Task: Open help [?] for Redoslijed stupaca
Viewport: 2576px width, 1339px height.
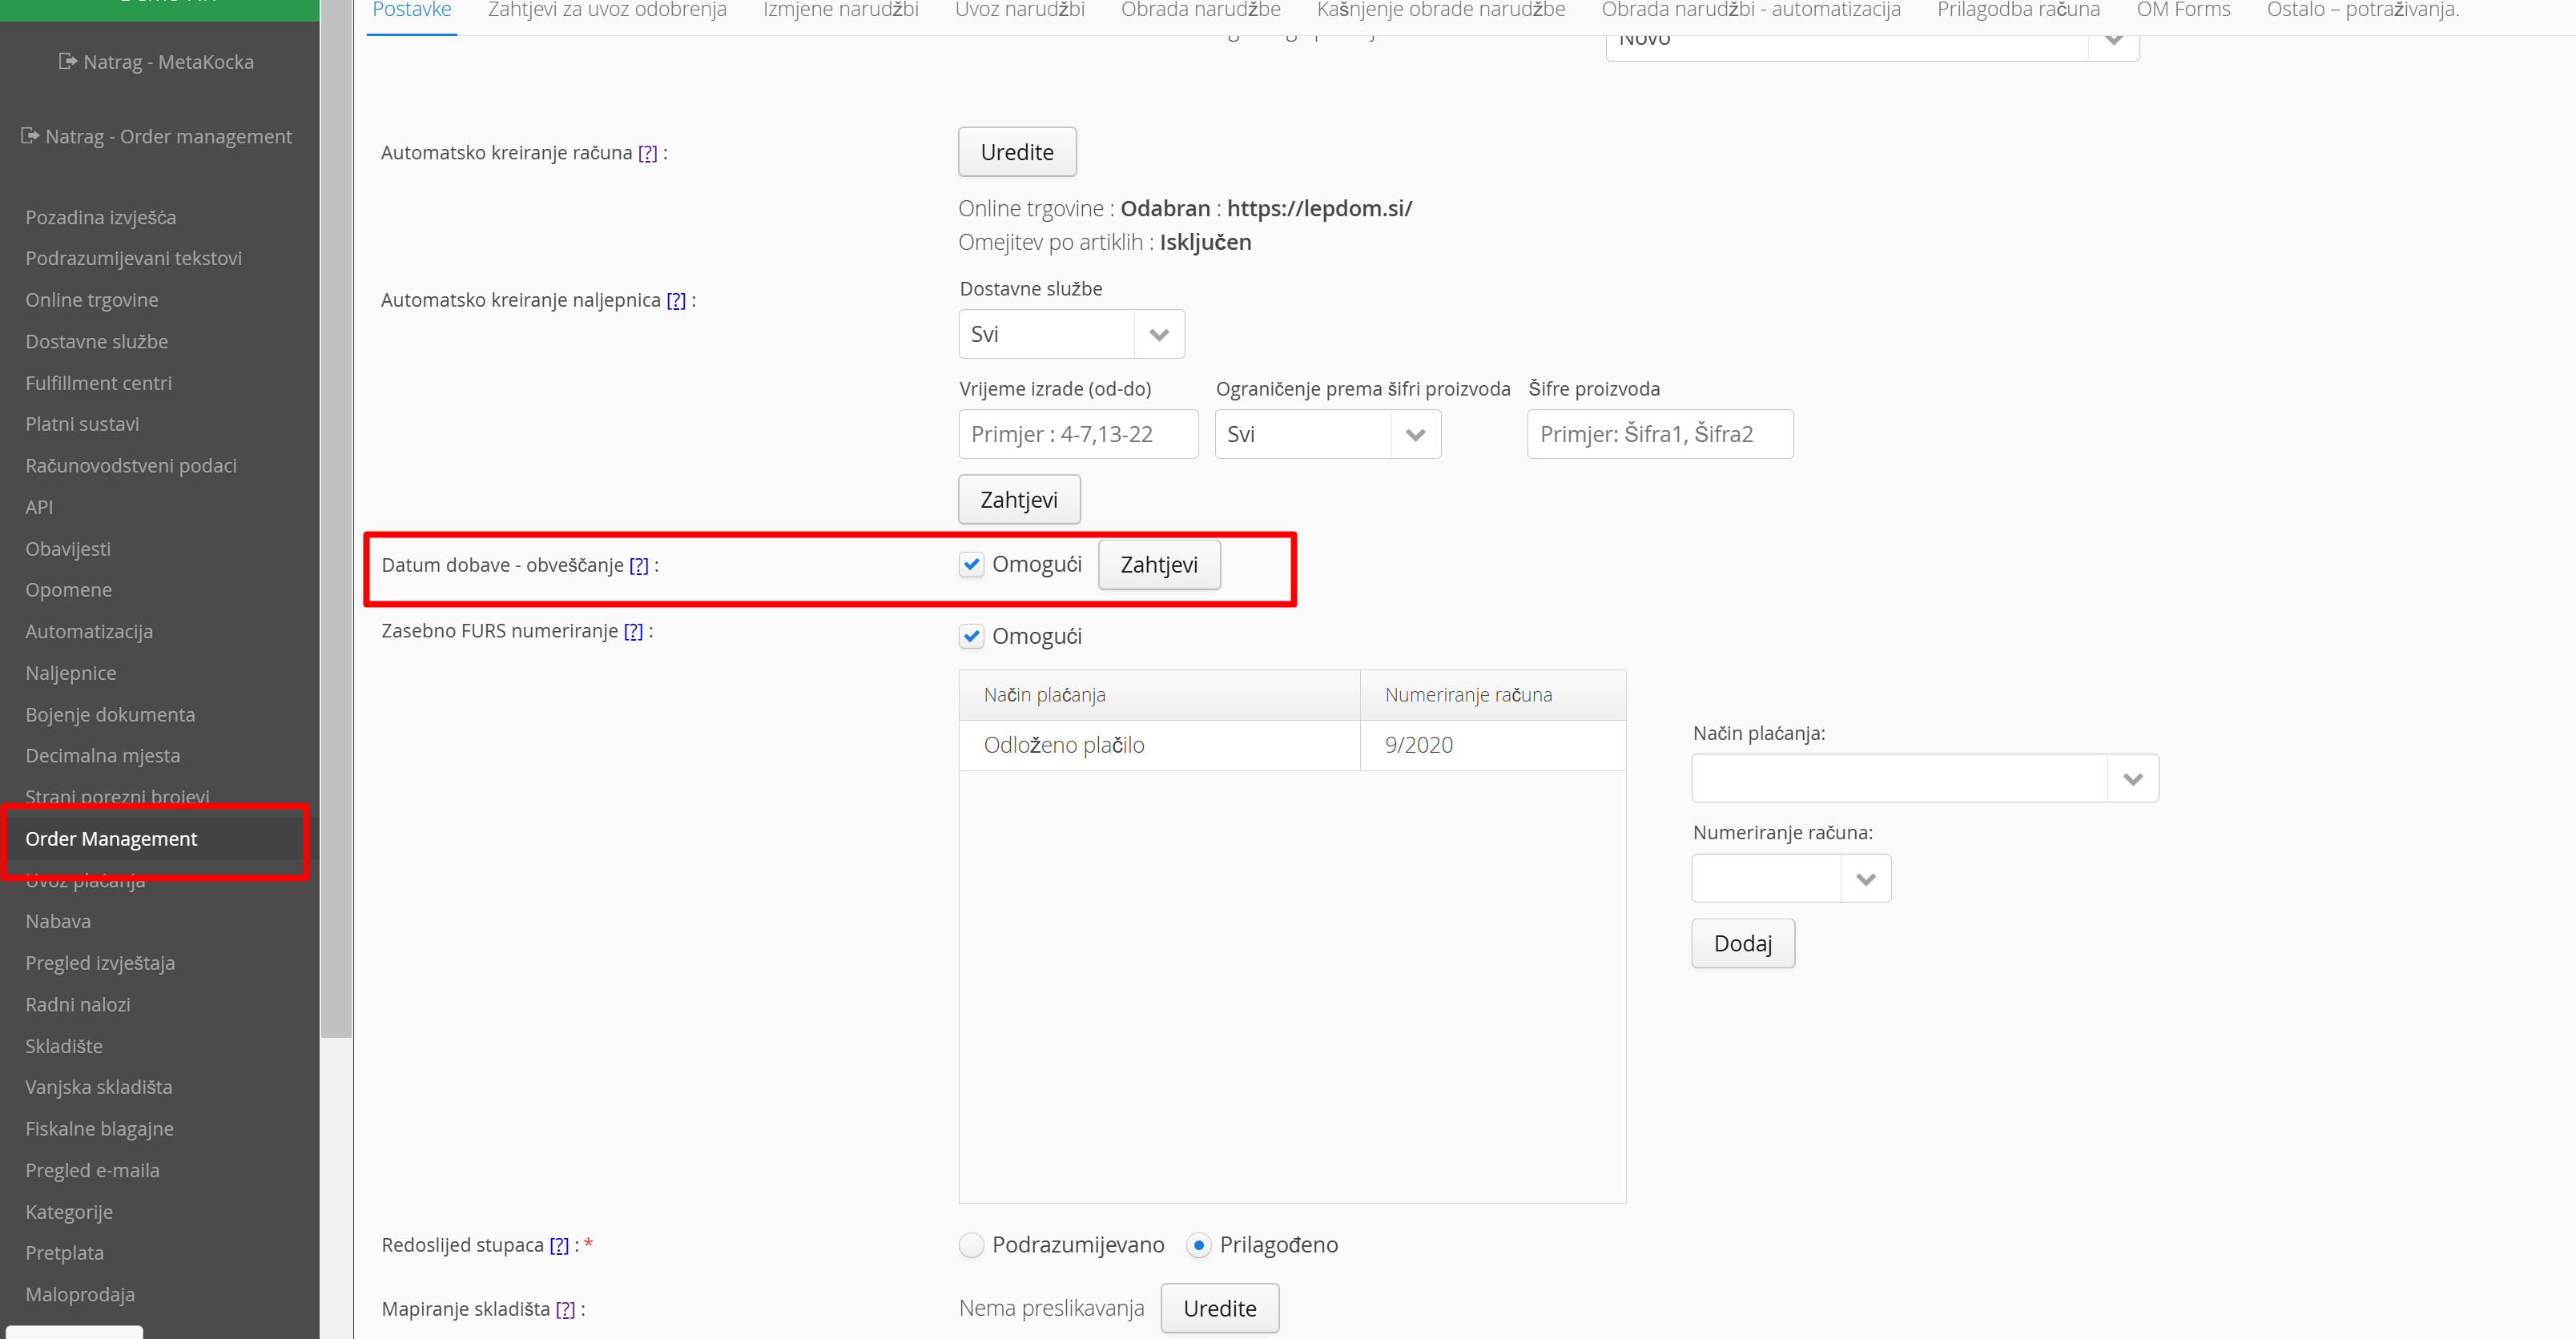Action: [x=559, y=1246]
